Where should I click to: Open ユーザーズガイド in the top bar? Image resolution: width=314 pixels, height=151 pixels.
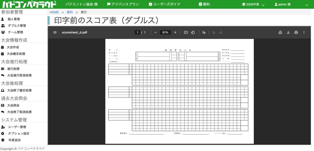coord(165,4)
